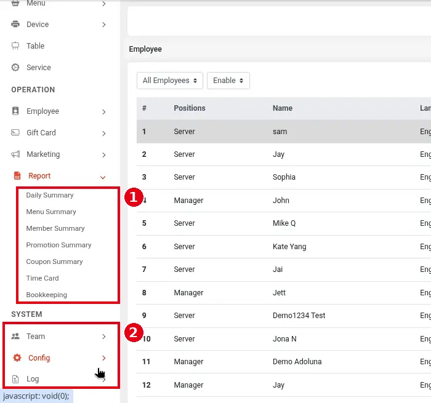Expand the Gift Card submenu chevron

coord(103,134)
